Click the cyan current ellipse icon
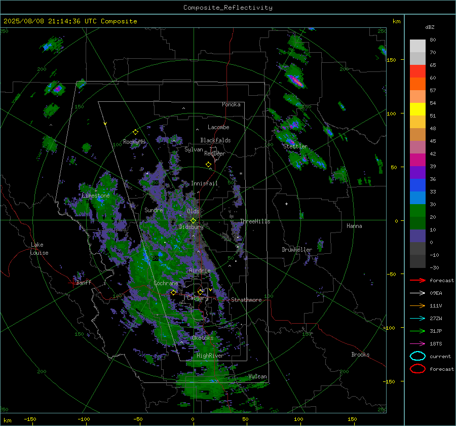 [x=417, y=356]
